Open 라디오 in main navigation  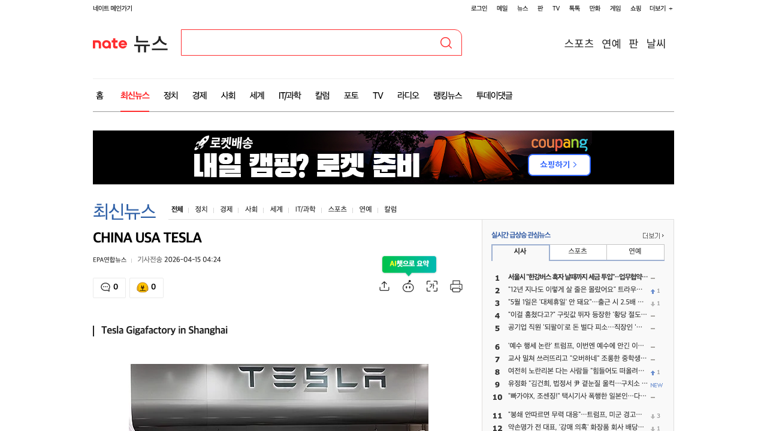pyautogui.click(x=408, y=95)
